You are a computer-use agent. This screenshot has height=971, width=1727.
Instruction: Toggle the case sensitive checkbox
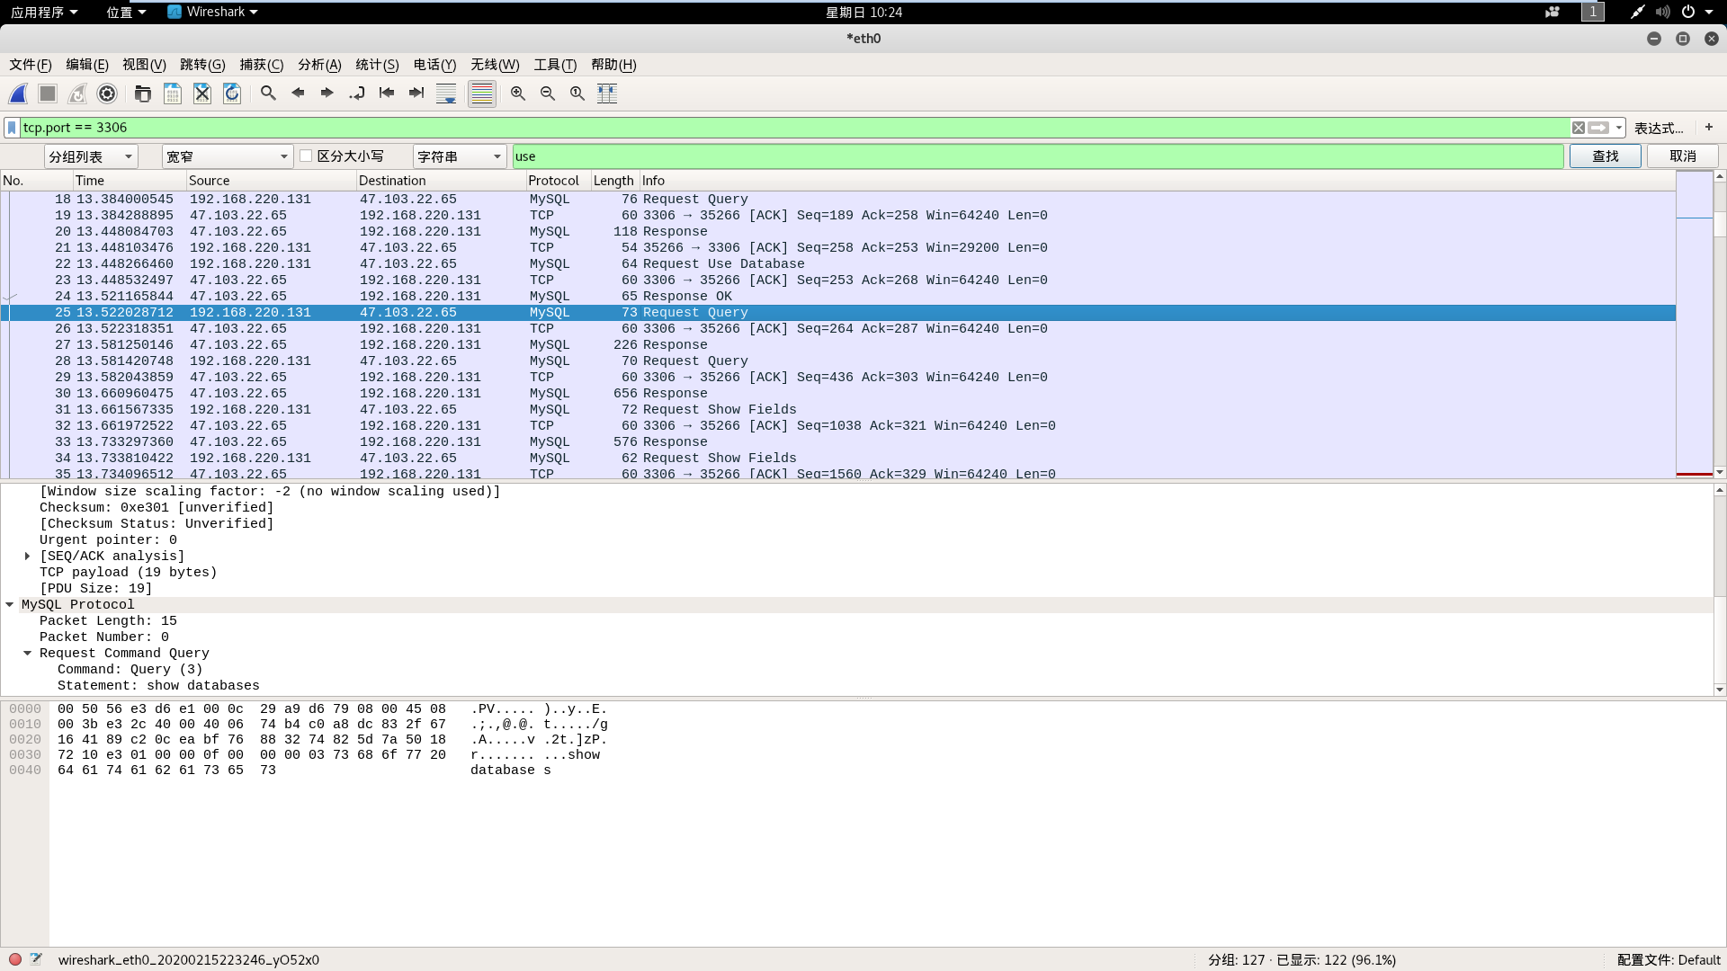click(x=306, y=156)
